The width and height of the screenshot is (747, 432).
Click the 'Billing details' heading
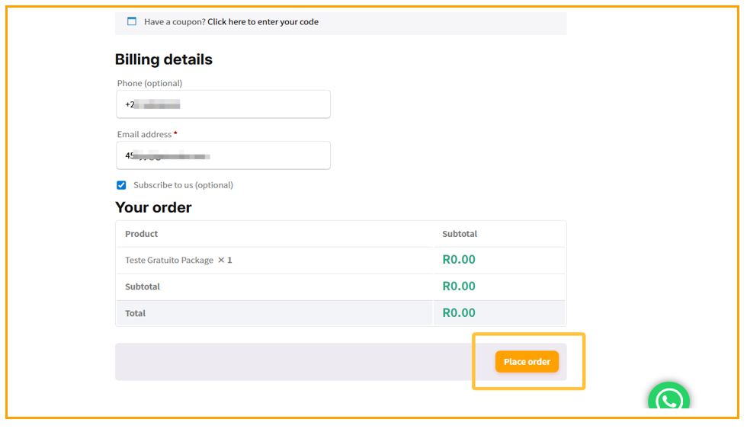164,59
